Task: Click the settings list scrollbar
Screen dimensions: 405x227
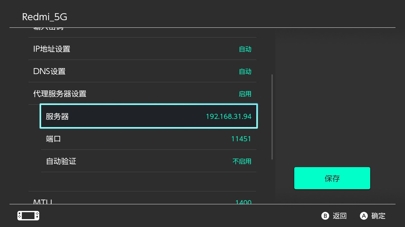Action: pos(272,117)
